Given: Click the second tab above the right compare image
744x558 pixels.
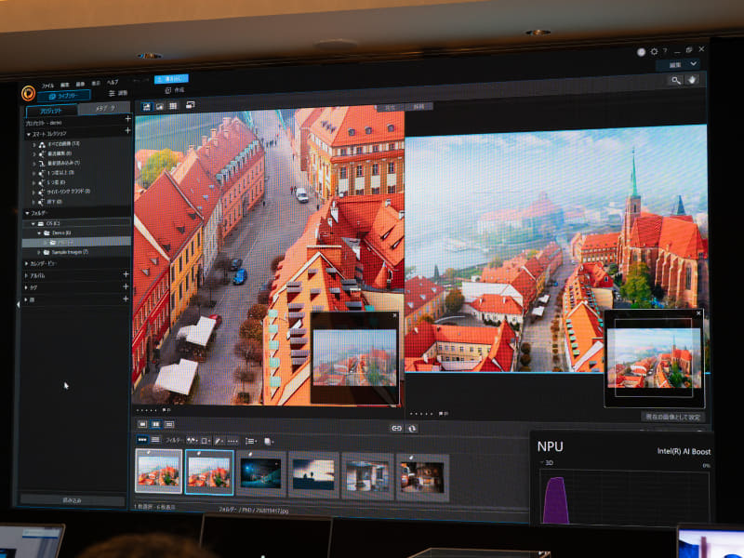Looking at the screenshot, I should tap(418, 107).
